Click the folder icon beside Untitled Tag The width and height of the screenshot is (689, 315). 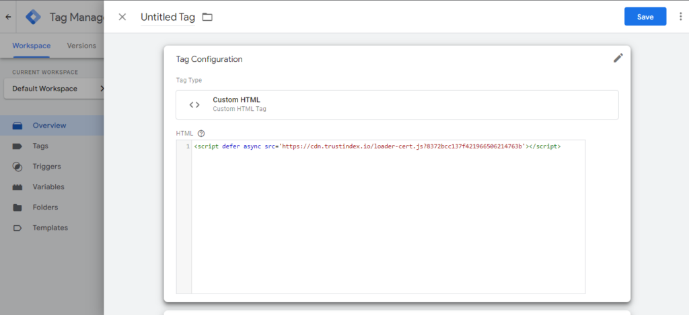coord(207,17)
